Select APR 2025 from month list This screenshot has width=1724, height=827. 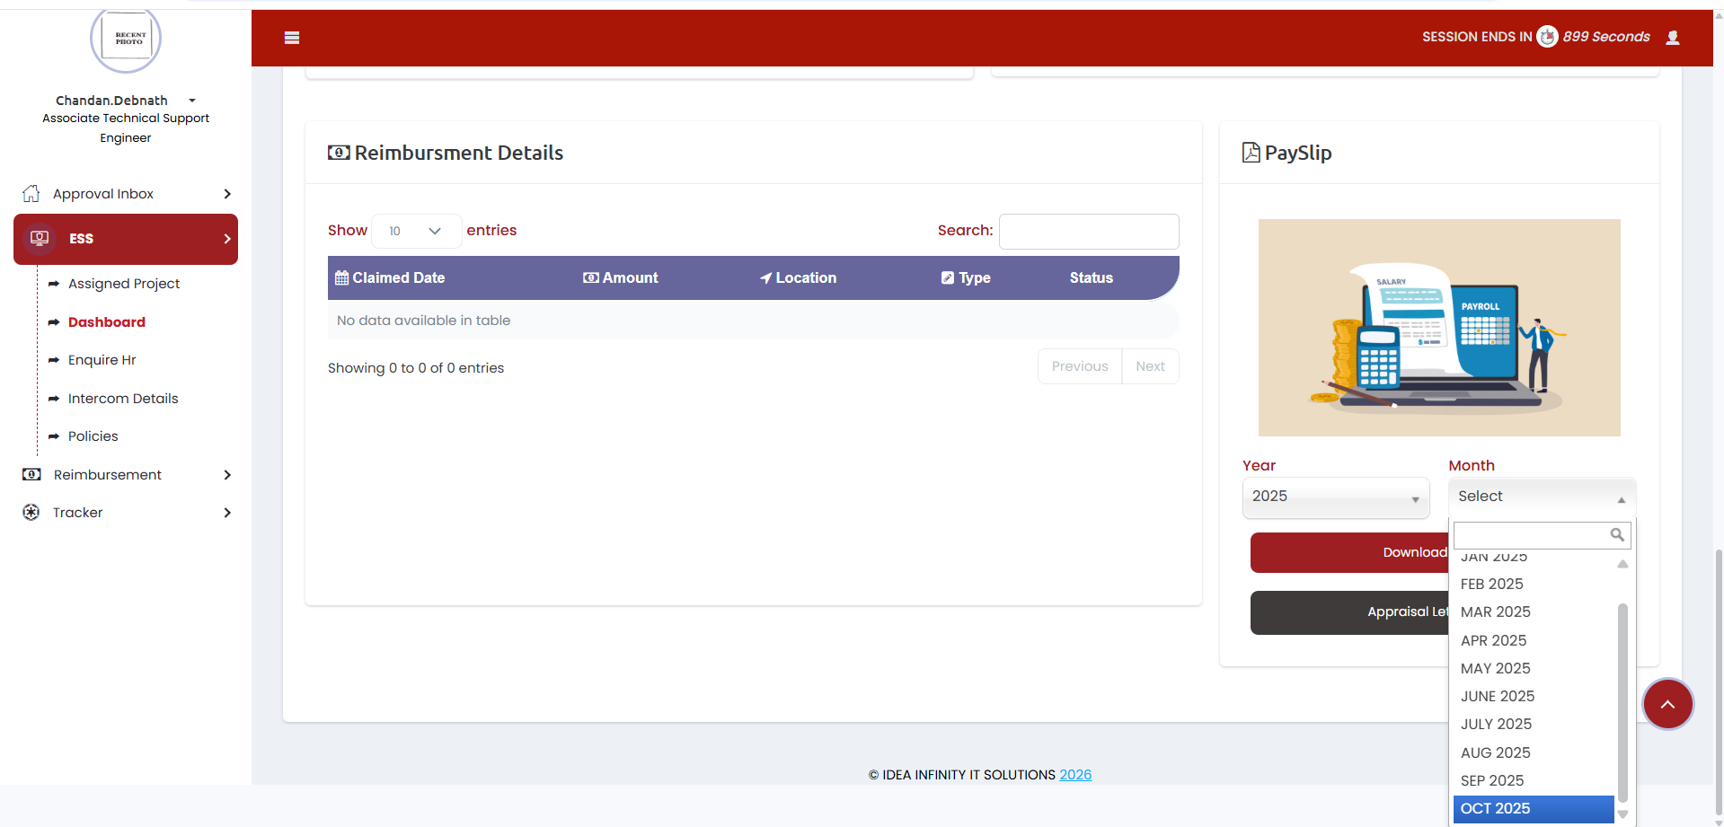point(1534,640)
